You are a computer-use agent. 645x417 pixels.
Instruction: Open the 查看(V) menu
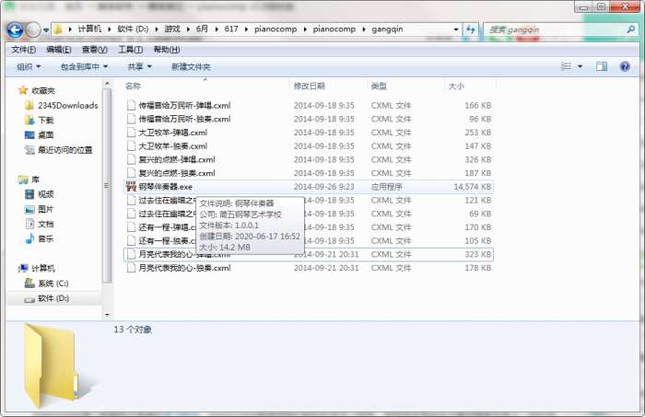point(95,50)
